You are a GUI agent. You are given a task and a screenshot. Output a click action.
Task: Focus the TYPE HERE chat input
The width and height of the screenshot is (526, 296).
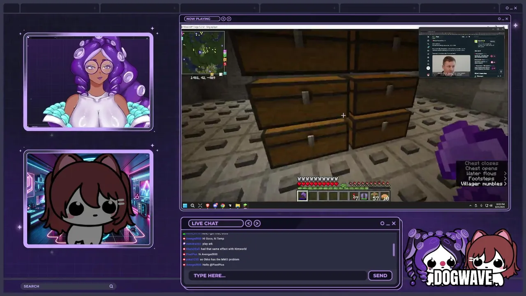point(278,275)
